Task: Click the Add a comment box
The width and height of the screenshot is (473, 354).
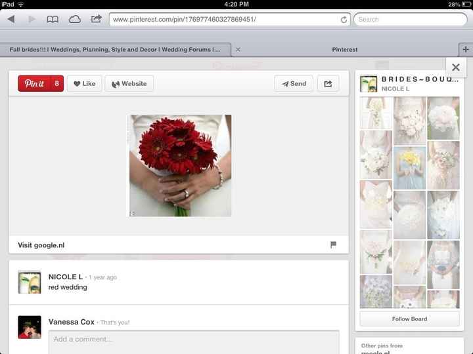Action: (194, 342)
